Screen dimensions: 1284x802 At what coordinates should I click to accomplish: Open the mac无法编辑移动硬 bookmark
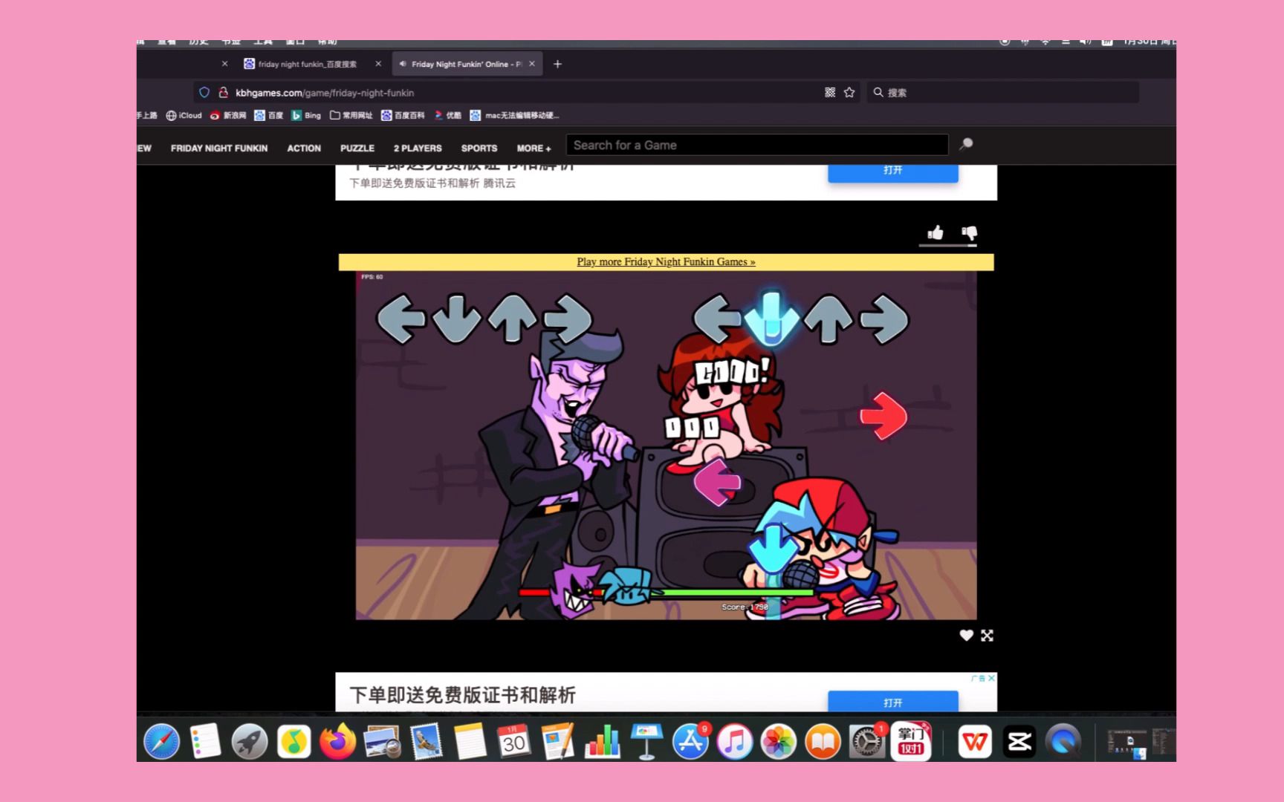point(514,115)
